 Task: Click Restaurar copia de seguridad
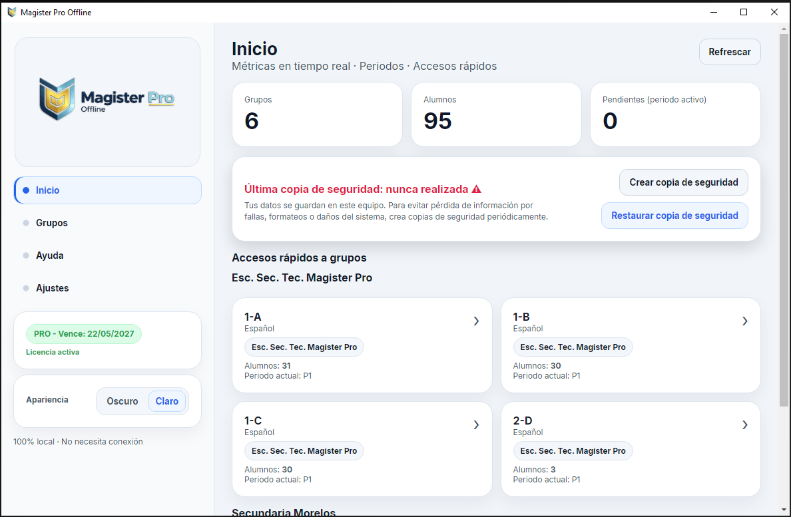[x=674, y=216]
